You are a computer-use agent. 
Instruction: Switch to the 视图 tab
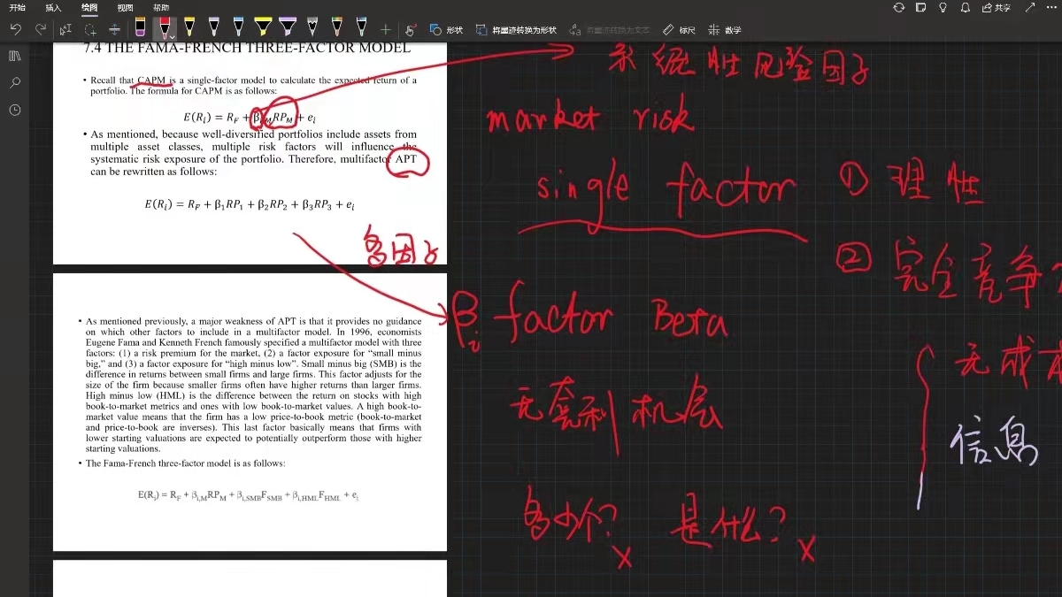(x=125, y=7)
